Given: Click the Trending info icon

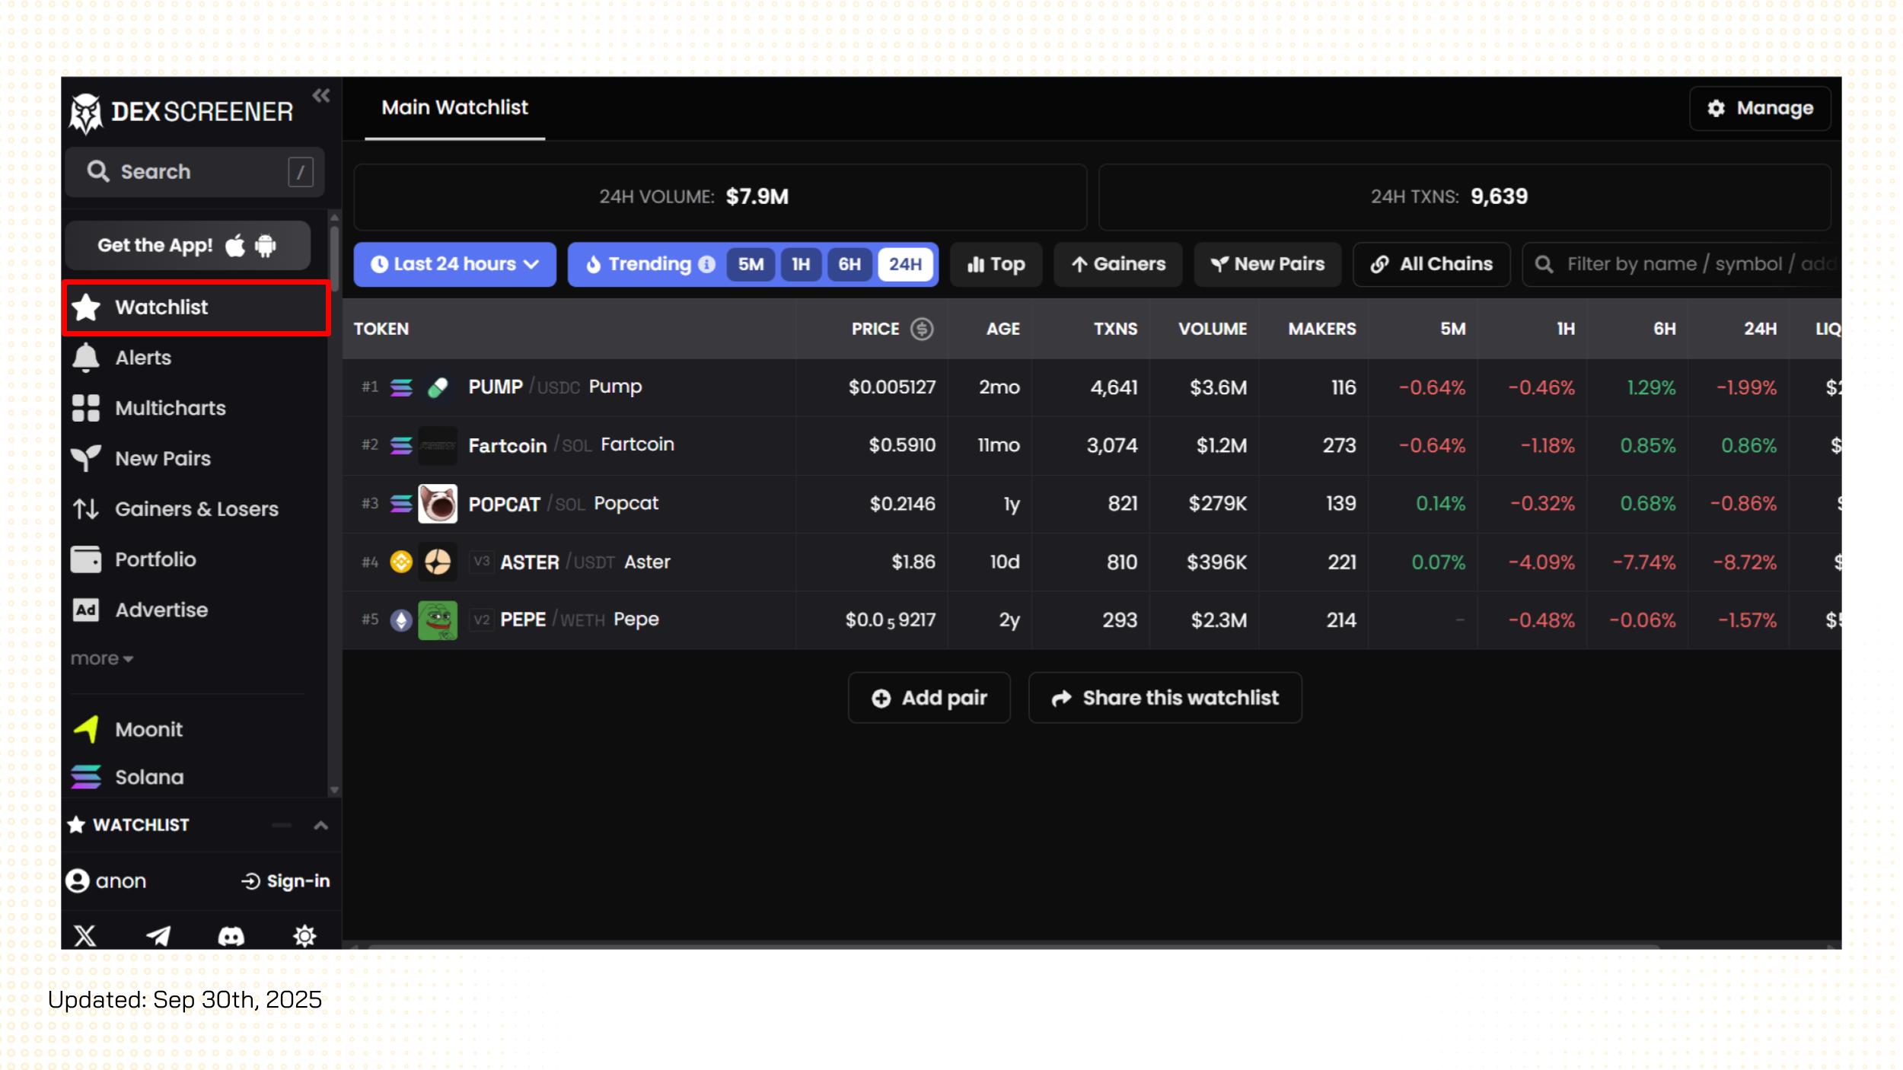Looking at the screenshot, I should pyautogui.click(x=707, y=264).
